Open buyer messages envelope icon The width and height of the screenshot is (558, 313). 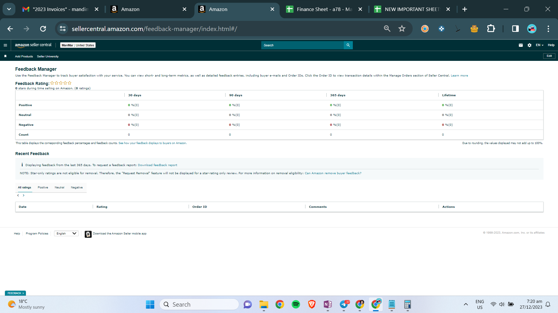521,45
